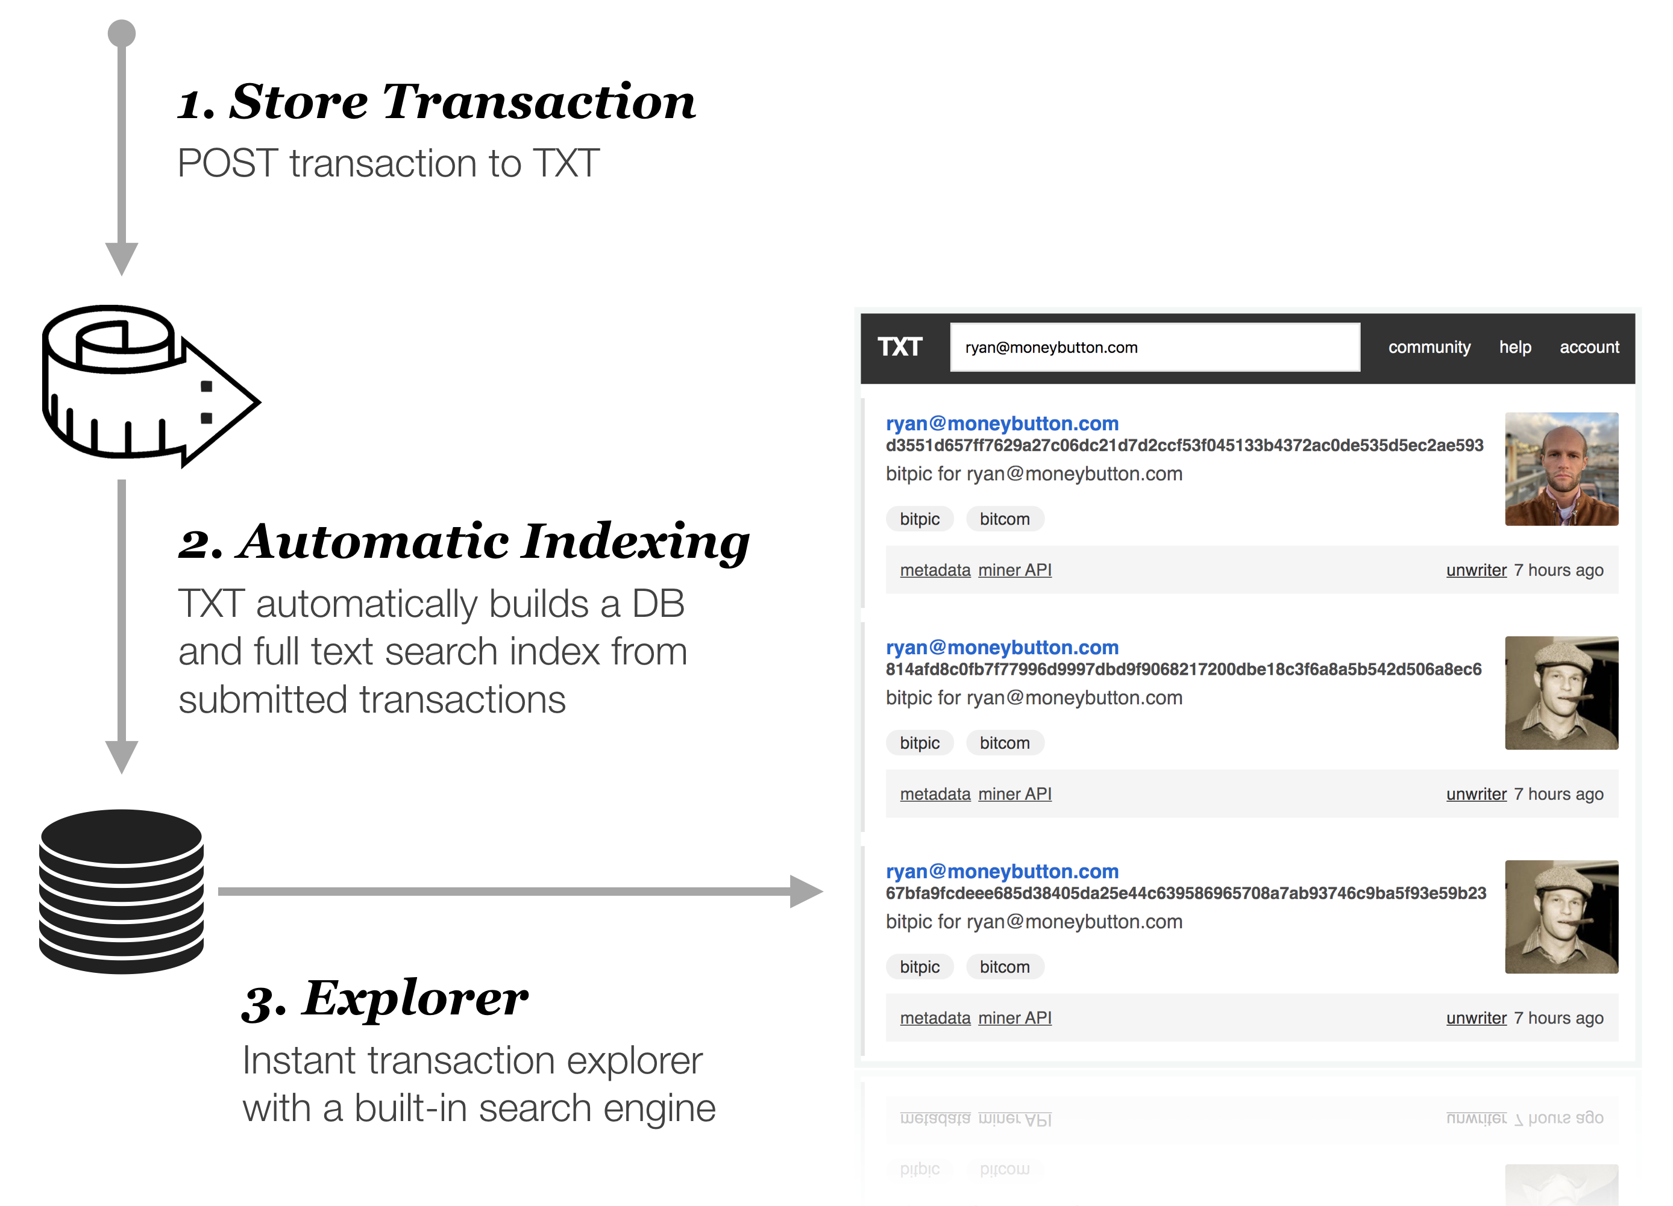The height and width of the screenshot is (1206, 1673).
Task: Click unwriter author link on first result
Action: (1475, 570)
